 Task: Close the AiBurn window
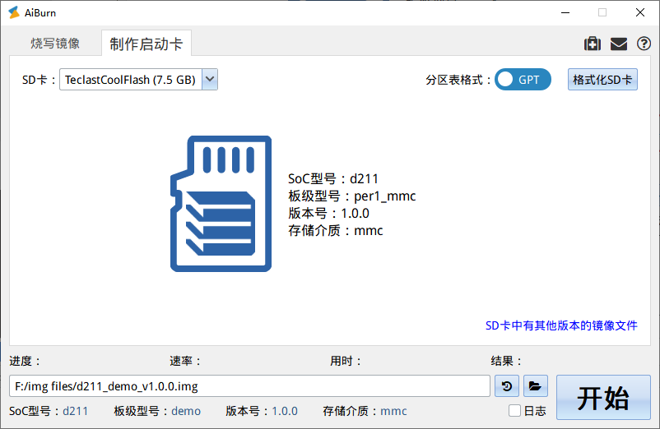click(639, 12)
